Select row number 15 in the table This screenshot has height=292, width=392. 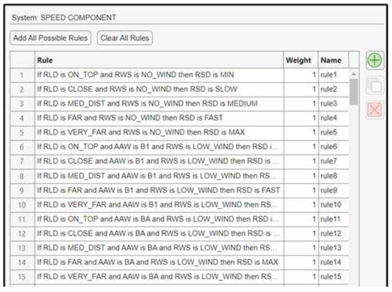[x=22, y=277]
